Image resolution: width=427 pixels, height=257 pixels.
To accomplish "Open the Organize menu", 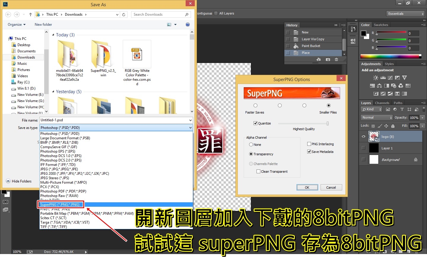I will click(17, 25).
